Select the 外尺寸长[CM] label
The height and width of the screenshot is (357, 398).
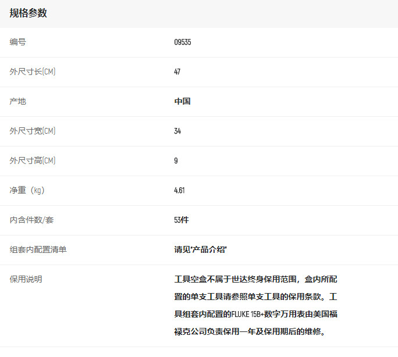coord(33,72)
